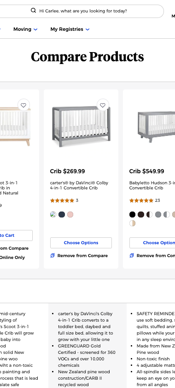
Task: Click the search magnifier icon
Action: 33,11
